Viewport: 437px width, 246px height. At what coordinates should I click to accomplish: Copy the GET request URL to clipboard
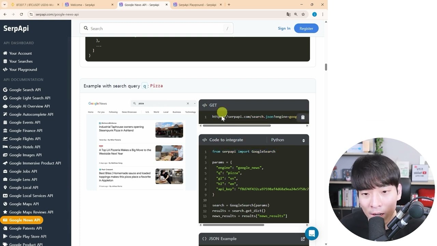(x=302, y=117)
